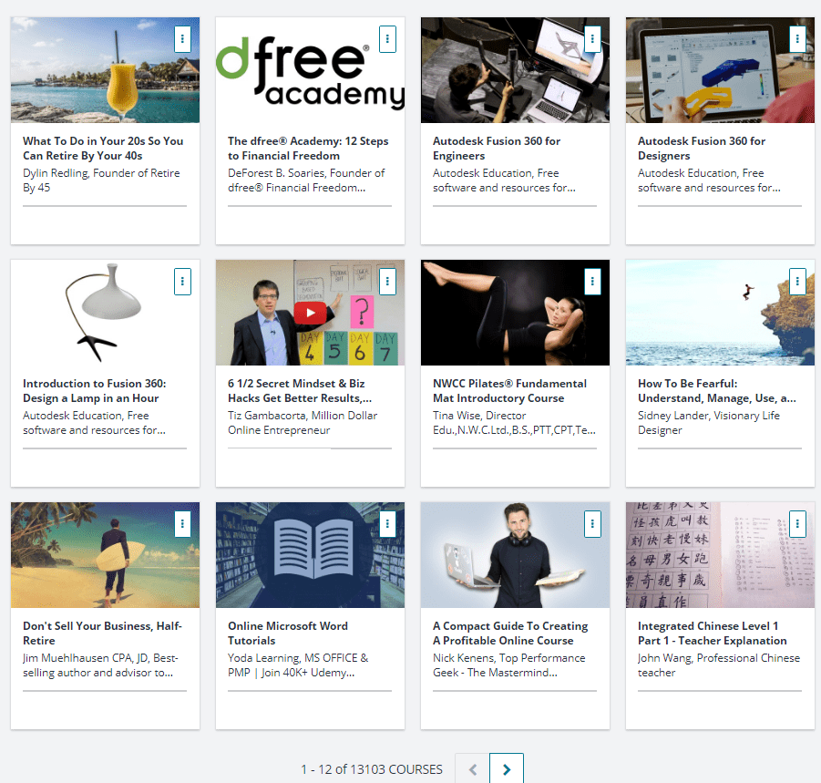Click kebab menu on Fusion 360 for Engineers
821x783 pixels.
592,39
